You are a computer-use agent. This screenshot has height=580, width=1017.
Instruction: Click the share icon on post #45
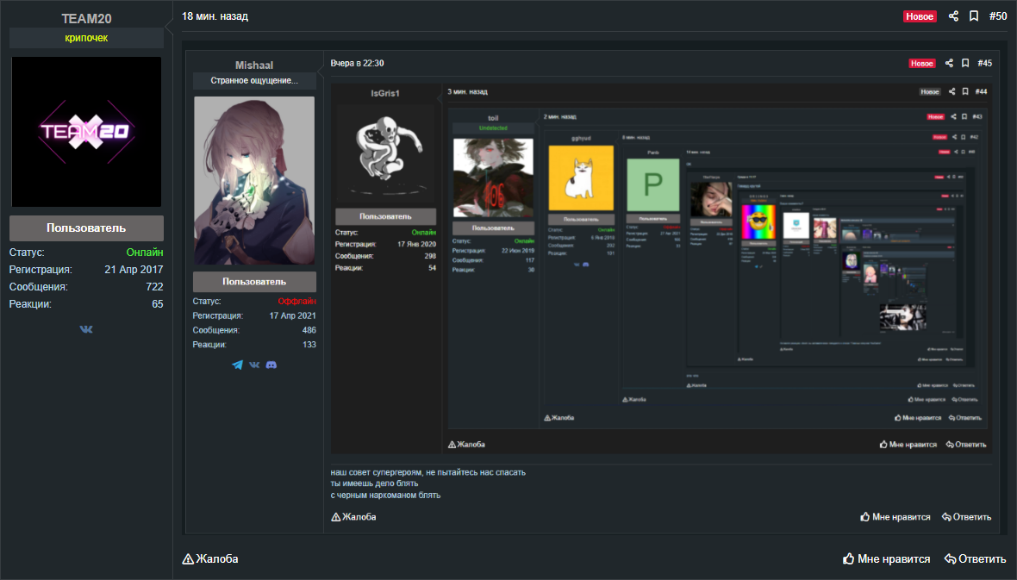click(x=949, y=63)
